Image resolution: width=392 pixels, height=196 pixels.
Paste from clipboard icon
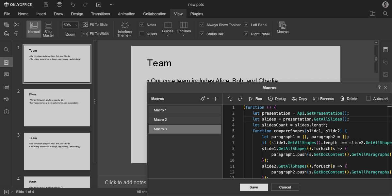click(6, 33)
